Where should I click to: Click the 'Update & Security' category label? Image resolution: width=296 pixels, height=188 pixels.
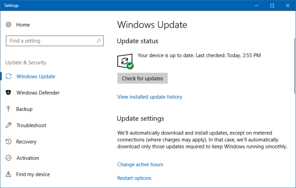click(26, 63)
